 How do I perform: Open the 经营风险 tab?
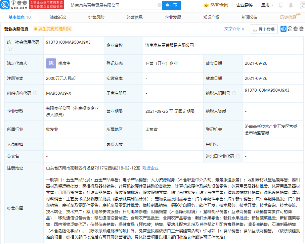[x=96, y=17]
